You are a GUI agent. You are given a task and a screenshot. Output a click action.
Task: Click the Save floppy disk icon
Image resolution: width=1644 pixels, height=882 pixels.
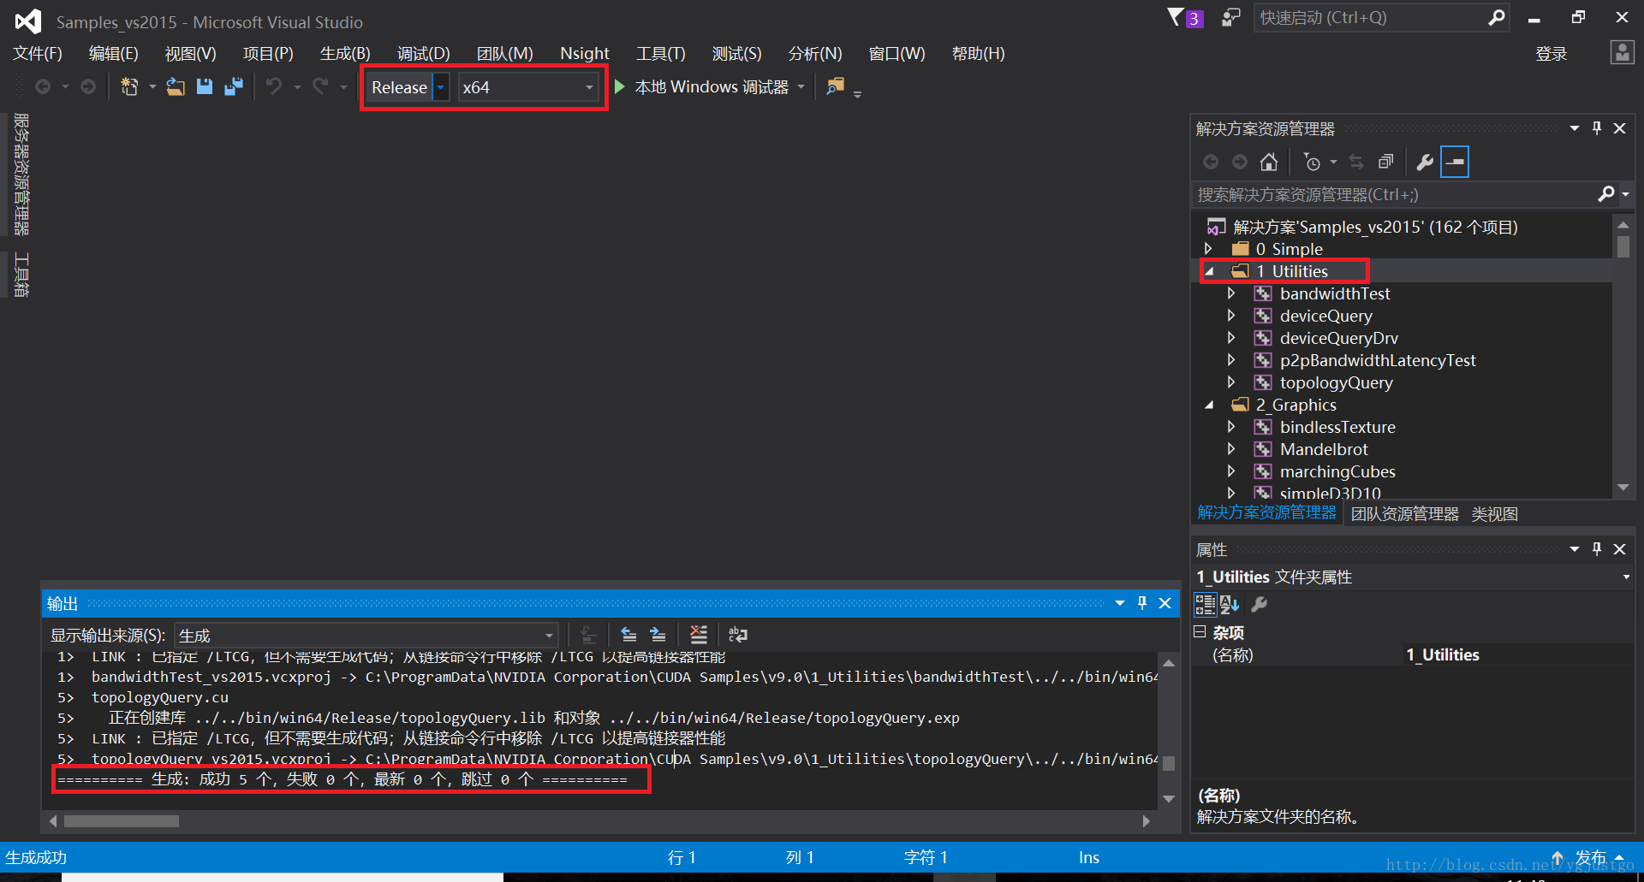tap(205, 86)
